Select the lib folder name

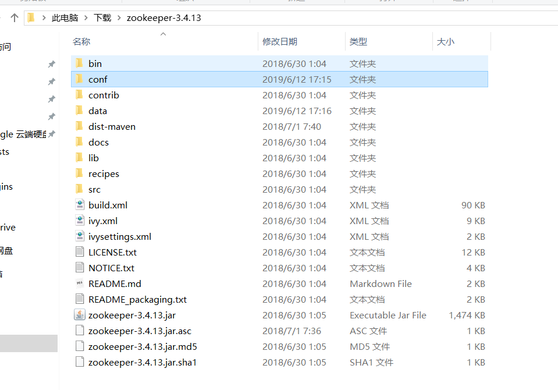pos(94,158)
